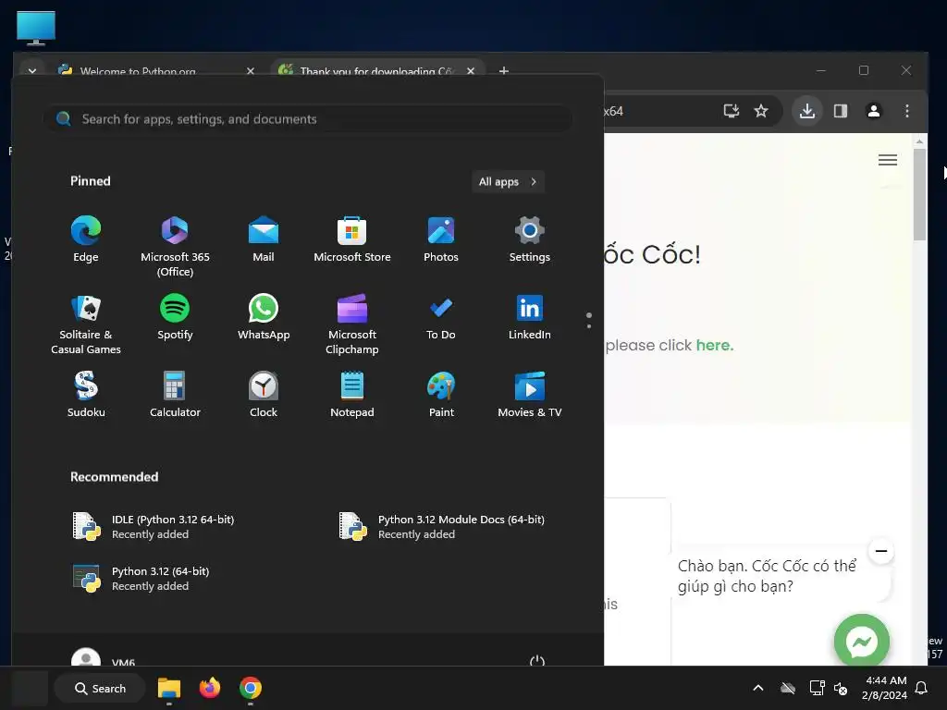Viewport: 947px width, 710px height.
Task: Launch Microsoft Clipchamp
Action: pos(352,324)
